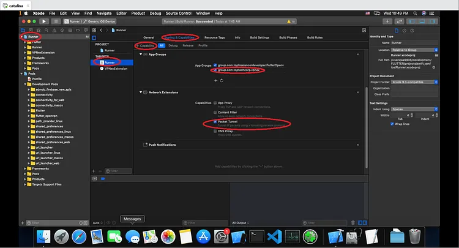Toggle group.com.topfreelancerdeveloper.flutterOpenv checkbox
Viewport: 459px width, 248px height.
click(215, 66)
